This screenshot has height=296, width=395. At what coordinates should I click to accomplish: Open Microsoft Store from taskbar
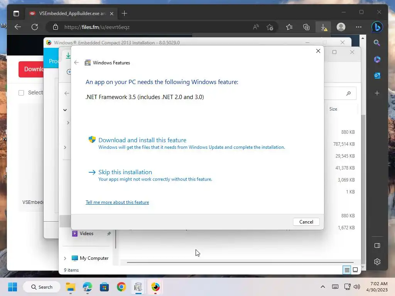pos(104,287)
